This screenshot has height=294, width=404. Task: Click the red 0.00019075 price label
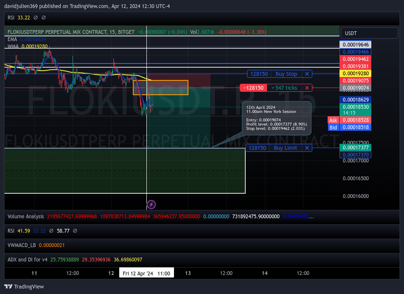point(355,81)
